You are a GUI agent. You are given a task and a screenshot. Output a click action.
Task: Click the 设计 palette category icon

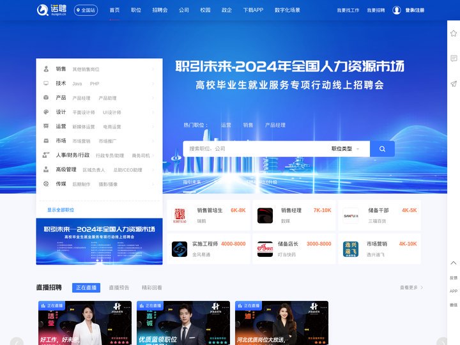coord(46,112)
